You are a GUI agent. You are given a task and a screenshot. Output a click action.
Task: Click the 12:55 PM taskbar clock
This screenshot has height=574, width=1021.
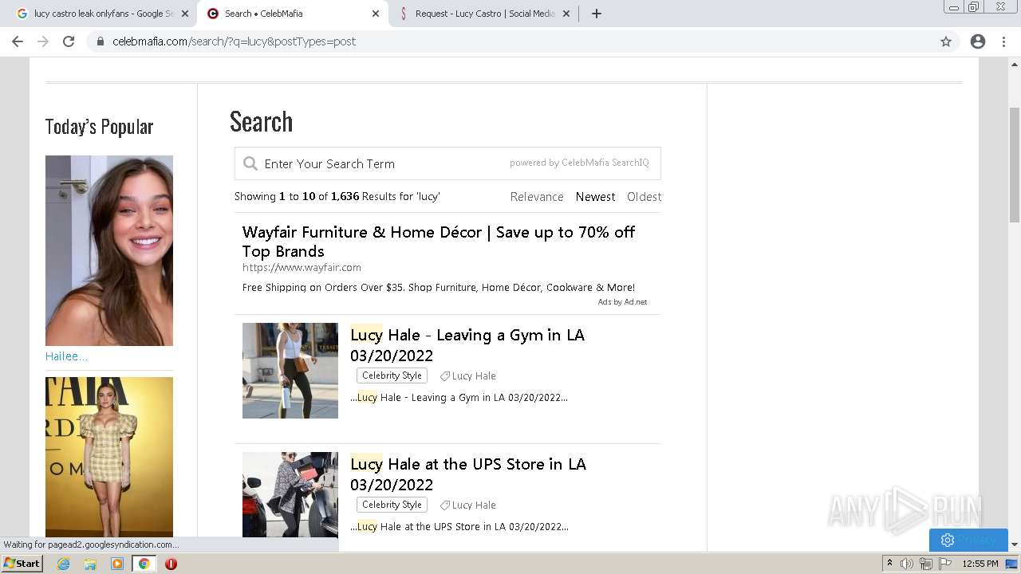pyautogui.click(x=980, y=564)
